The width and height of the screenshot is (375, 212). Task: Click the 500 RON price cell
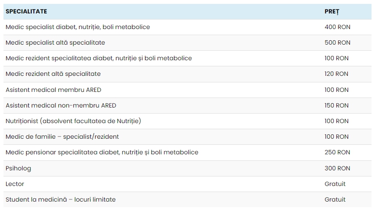tap(337, 42)
